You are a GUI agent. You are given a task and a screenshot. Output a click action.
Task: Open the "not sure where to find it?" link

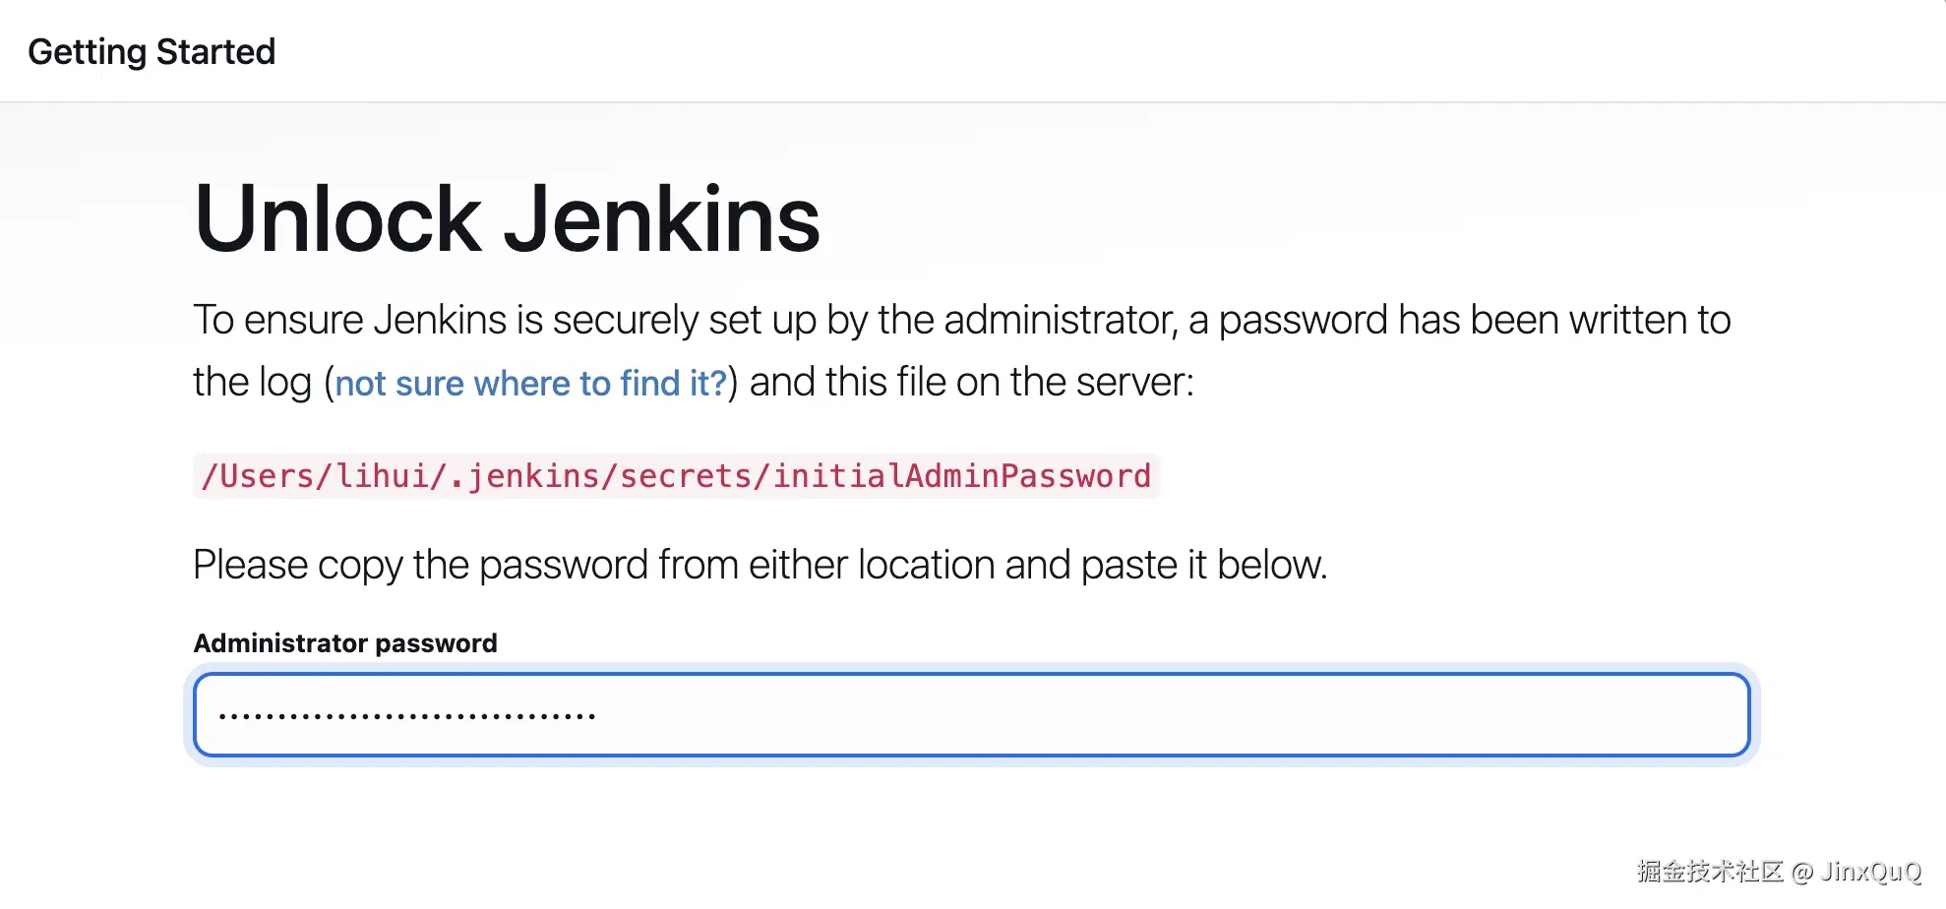[x=530, y=383]
